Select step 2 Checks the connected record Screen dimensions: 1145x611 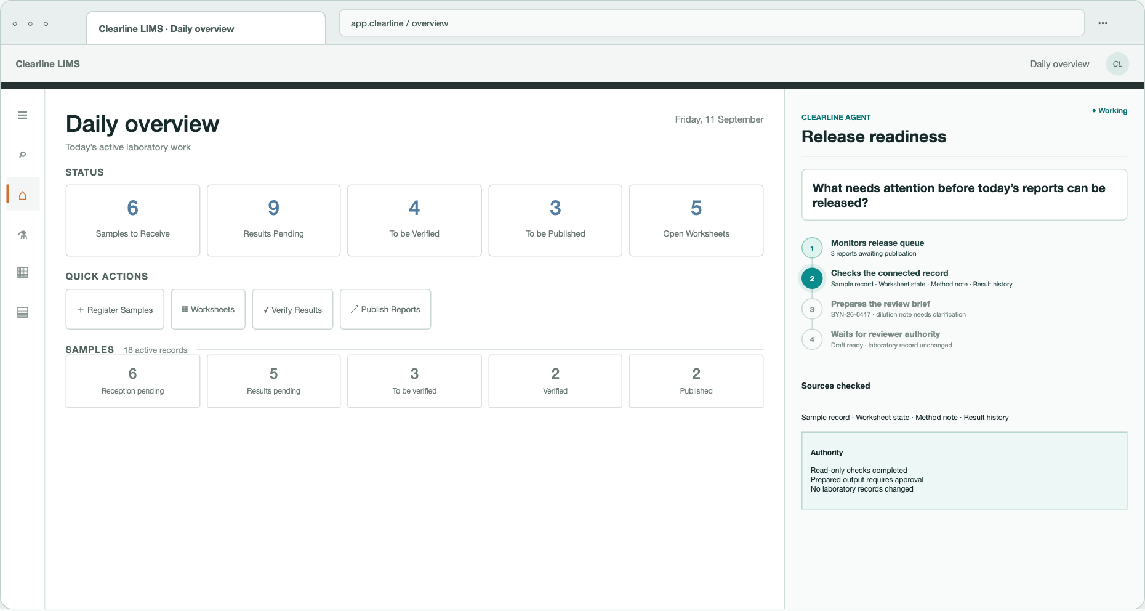coord(906,278)
